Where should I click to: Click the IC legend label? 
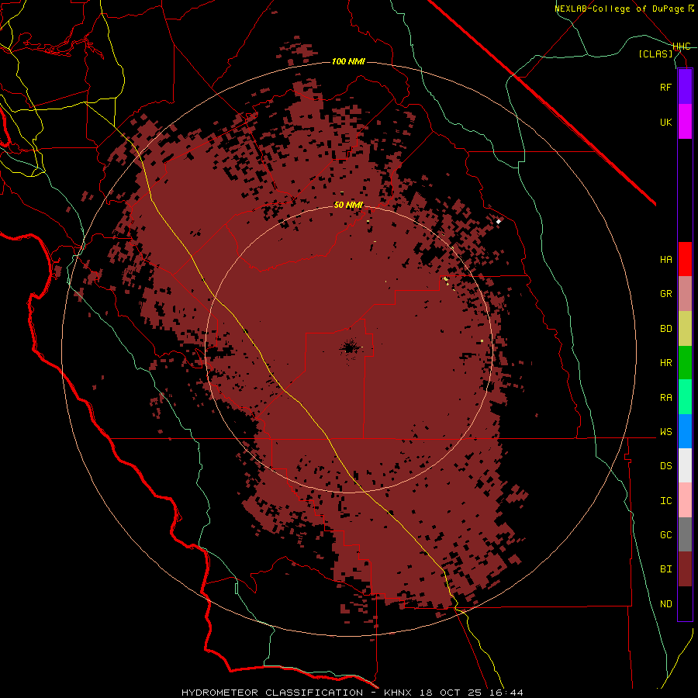[665, 501]
